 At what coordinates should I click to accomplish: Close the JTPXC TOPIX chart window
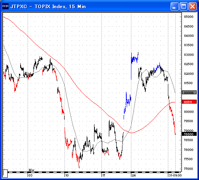click(192, 6)
